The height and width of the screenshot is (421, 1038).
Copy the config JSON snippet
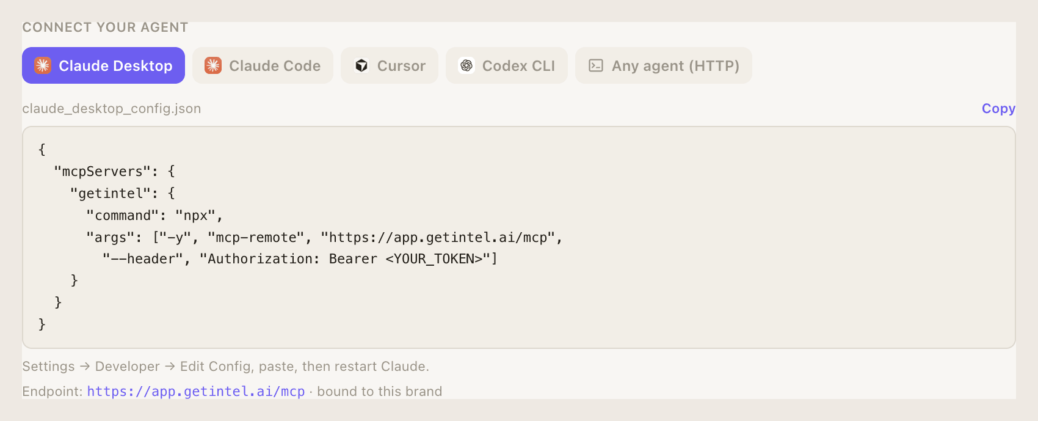998,109
